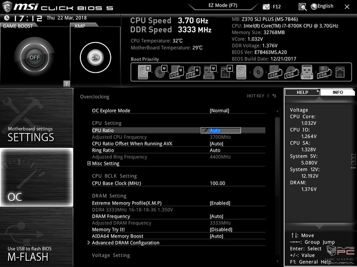Select the UEFI CD/DVD boot device icon
357x267 pixels.
pos(161,72)
